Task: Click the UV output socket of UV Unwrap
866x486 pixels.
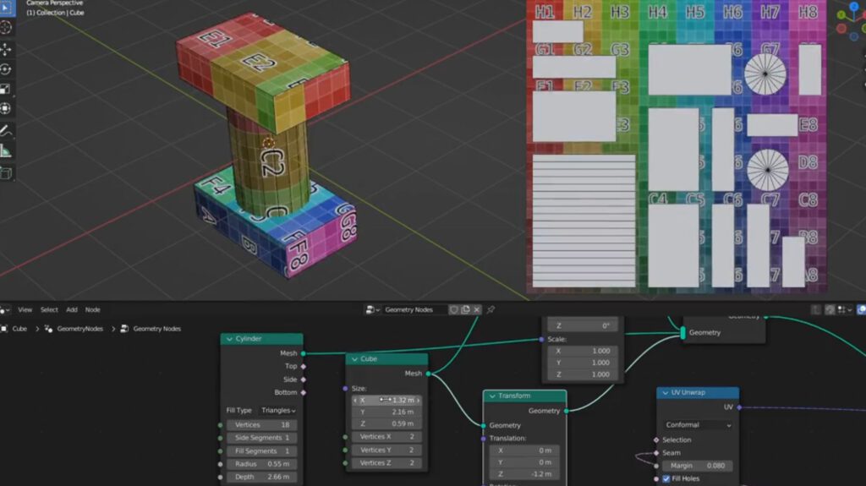Action: tap(739, 407)
